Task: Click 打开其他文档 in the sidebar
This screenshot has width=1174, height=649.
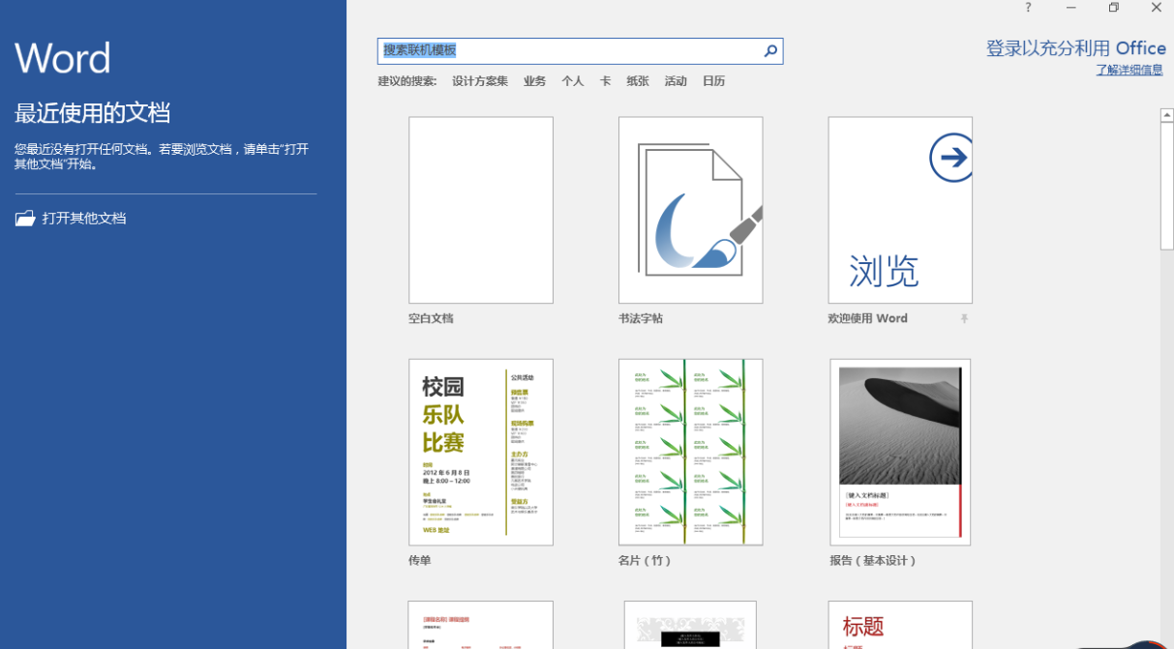Action: [x=84, y=219]
